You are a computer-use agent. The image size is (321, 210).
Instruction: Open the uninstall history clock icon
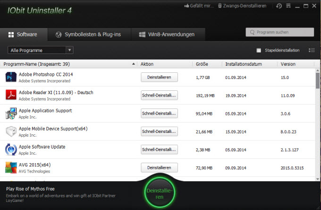[x=279, y=6]
